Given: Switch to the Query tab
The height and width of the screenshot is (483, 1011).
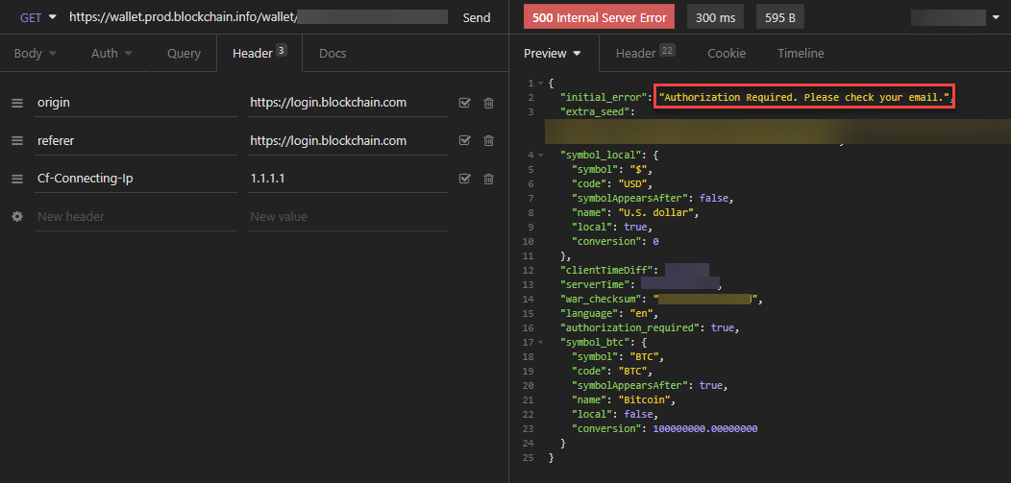Looking at the screenshot, I should coord(184,54).
